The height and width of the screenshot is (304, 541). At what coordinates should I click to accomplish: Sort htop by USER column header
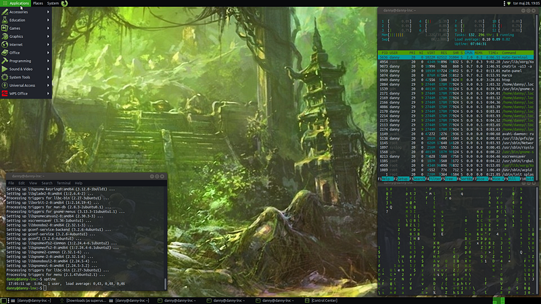pyautogui.click(x=394, y=53)
